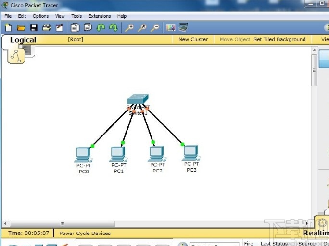Click the horizontal scrollbar thumb
The image size is (329, 246).
tap(63, 223)
